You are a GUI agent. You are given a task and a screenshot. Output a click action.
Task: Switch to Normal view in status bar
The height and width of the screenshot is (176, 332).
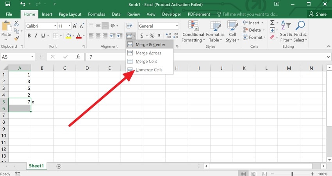(x=243, y=174)
